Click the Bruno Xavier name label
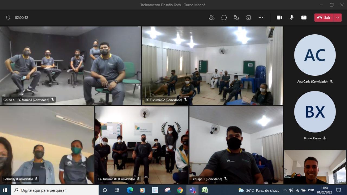Image resolution: width=347 pixels, height=195 pixels. pos(312,138)
